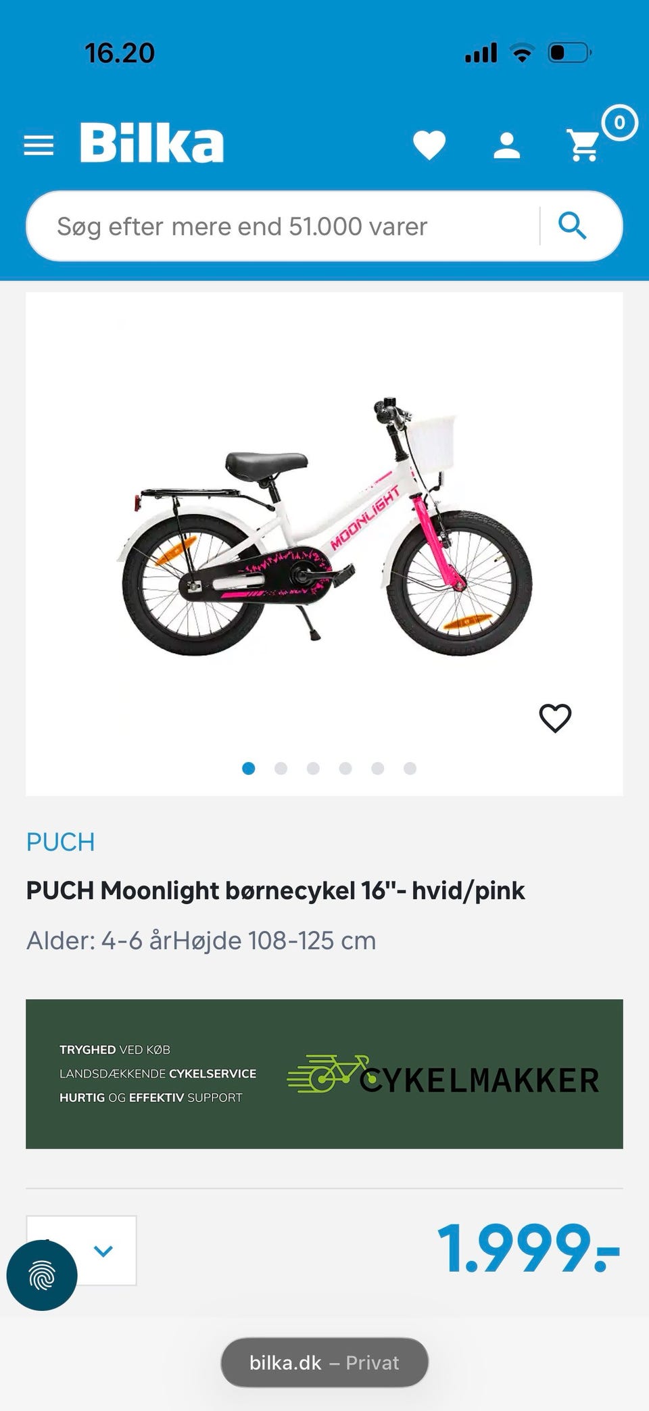
Task: Tap the Cykelmakker service banner
Action: (x=324, y=1074)
